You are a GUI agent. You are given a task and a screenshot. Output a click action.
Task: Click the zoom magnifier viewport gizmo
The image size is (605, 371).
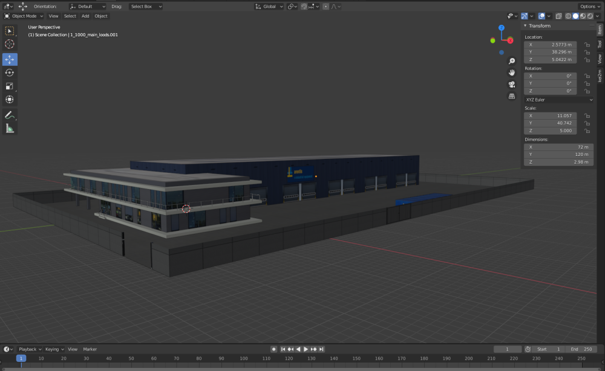click(x=512, y=61)
